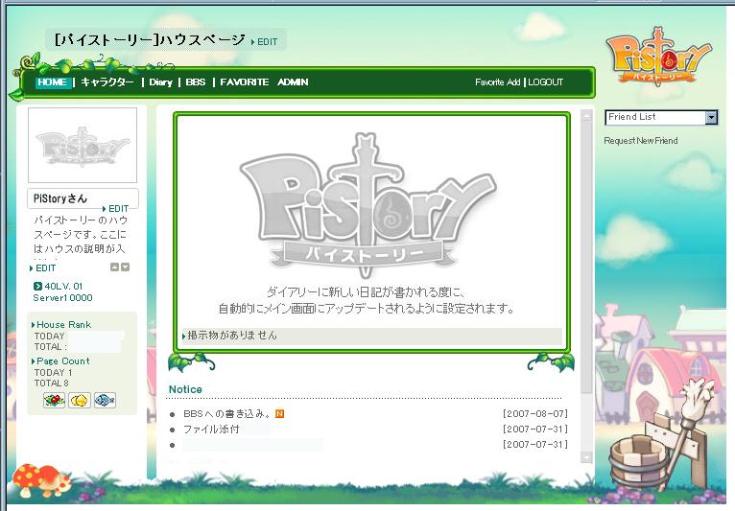The width and height of the screenshot is (735, 511).
Task: Click the LOGOUT link
Action: pyautogui.click(x=546, y=82)
